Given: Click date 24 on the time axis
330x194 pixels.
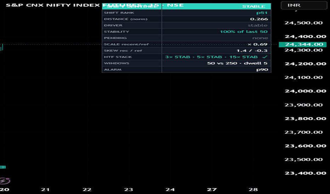Looking at the screenshot, I should pyautogui.click(x=170, y=190).
